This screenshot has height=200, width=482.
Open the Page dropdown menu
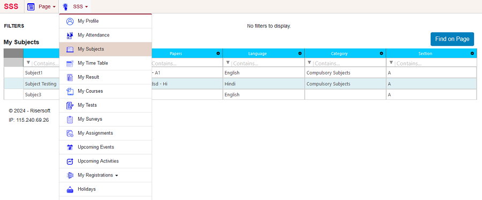click(41, 6)
